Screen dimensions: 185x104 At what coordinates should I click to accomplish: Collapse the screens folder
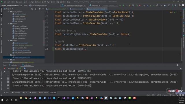point(8,40)
